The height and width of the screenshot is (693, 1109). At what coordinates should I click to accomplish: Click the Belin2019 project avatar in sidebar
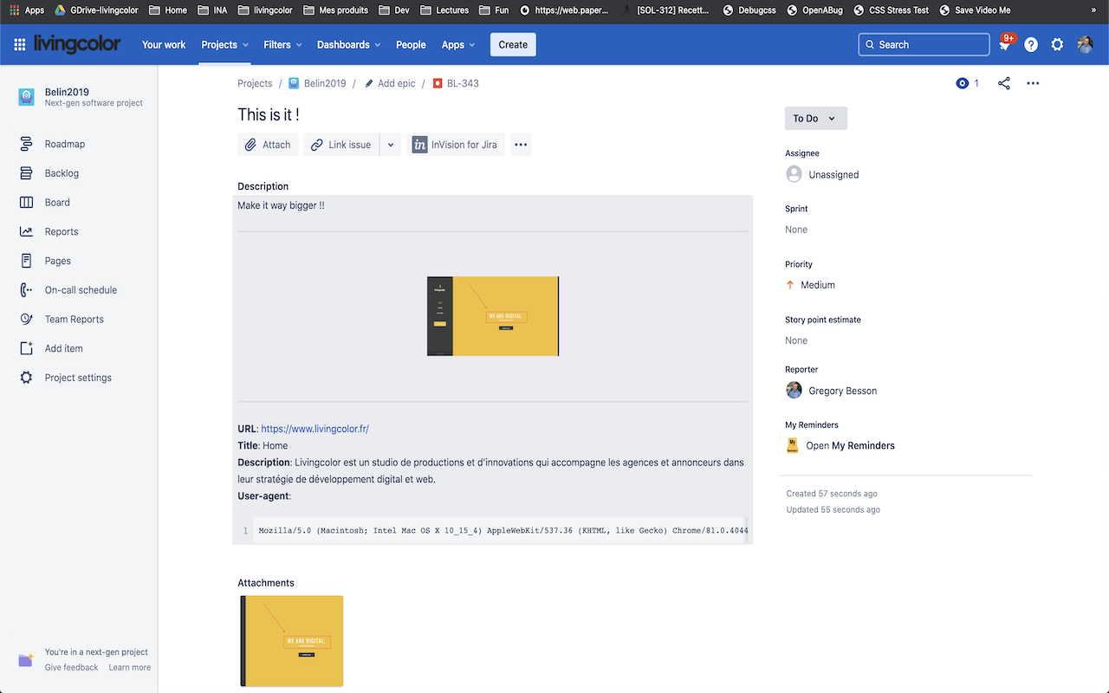pos(27,97)
